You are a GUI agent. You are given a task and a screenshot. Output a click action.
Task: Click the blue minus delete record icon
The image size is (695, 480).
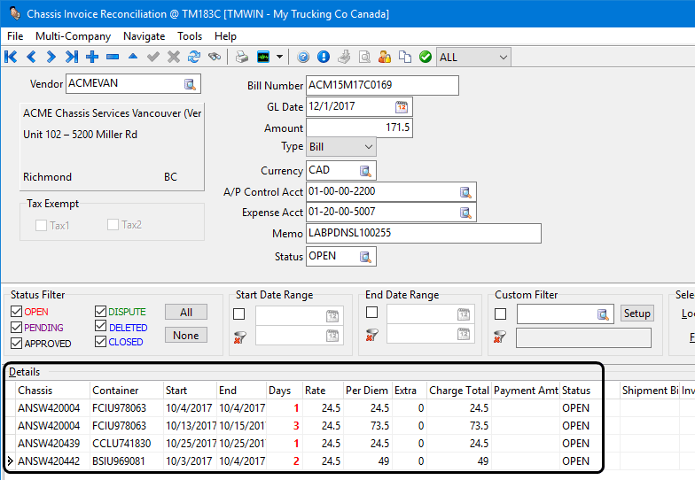tap(113, 57)
